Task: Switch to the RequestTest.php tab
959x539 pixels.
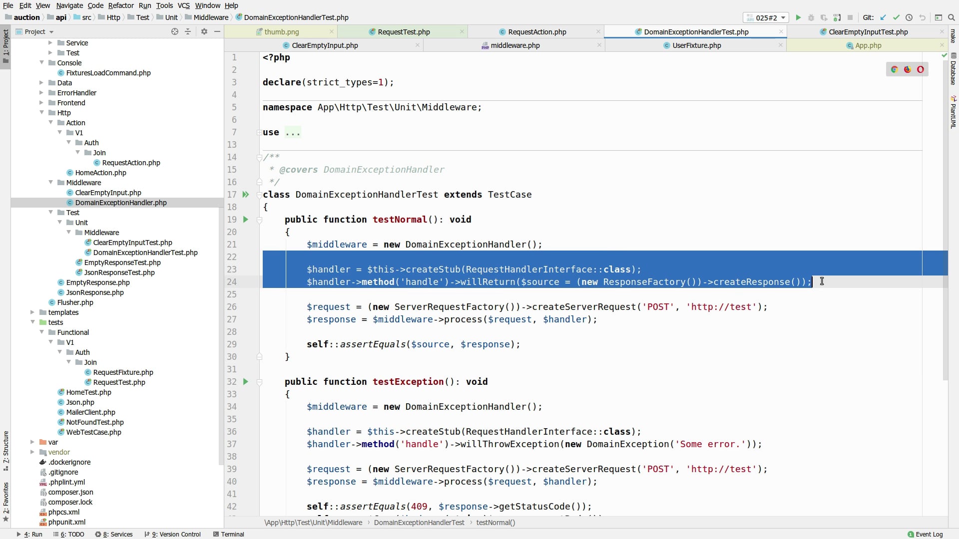Action: tap(403, 31)
